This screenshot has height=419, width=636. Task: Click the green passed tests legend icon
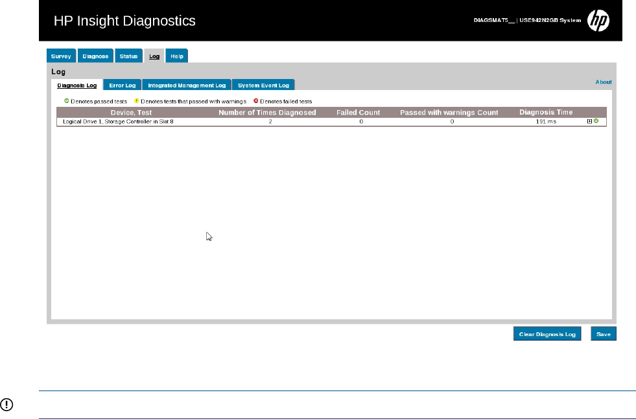point(66,101)
